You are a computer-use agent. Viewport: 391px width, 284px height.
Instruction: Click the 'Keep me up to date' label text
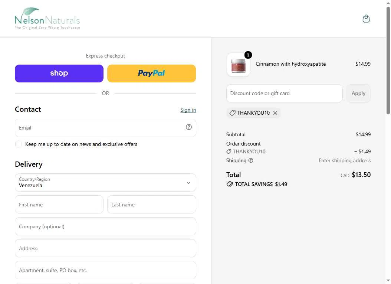pos(81,144)
